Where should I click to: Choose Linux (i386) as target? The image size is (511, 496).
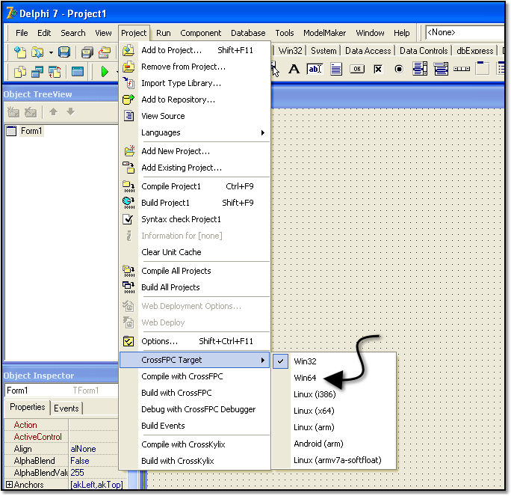click(334, 394)
